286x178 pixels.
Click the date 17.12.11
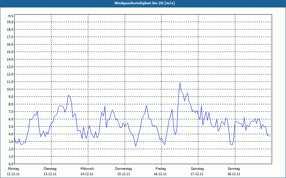197,174
